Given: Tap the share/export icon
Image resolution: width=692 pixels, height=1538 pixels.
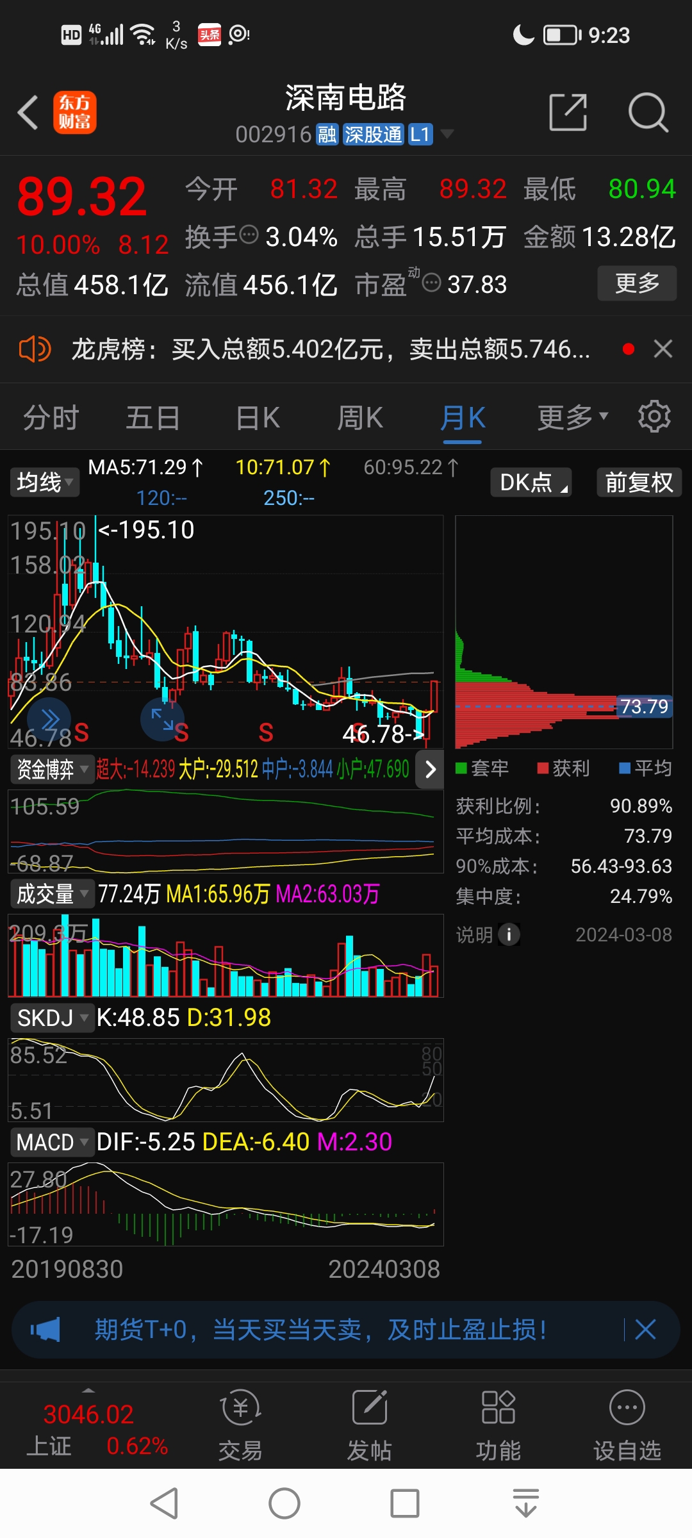Looking at the screenshot, I should tap(568, 112).
